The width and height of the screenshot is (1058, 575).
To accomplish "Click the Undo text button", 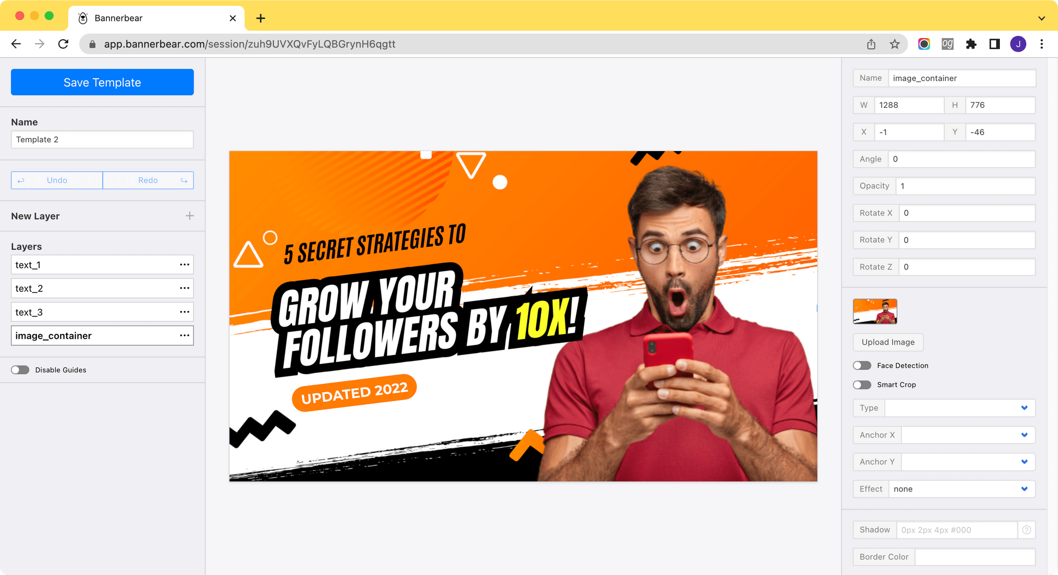I will tap(57, 181).
